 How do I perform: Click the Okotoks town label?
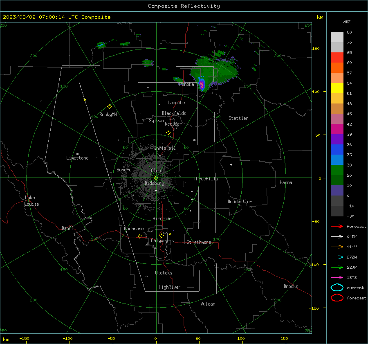pos(164,273)
